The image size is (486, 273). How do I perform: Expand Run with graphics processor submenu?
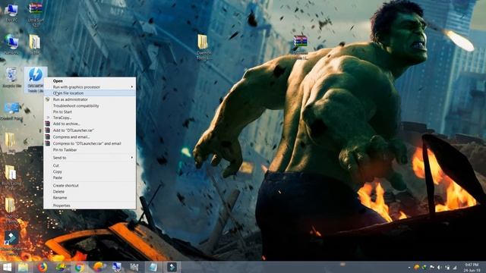pyautogui.click(x=90, y=87)
